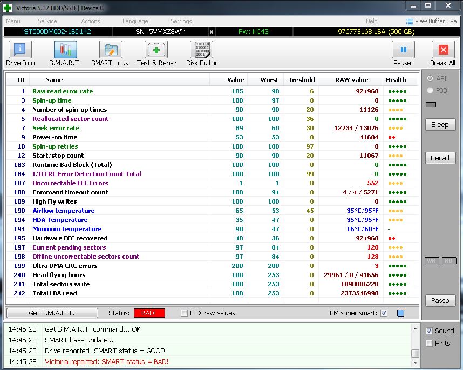Toggle IBM super smart checkbox
This screenshot has width=463, height=370.
coord(384,313)
